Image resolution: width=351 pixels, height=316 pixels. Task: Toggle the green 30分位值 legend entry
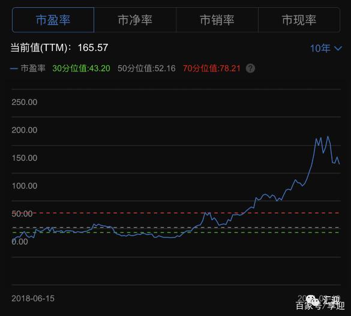coord(81,68)
